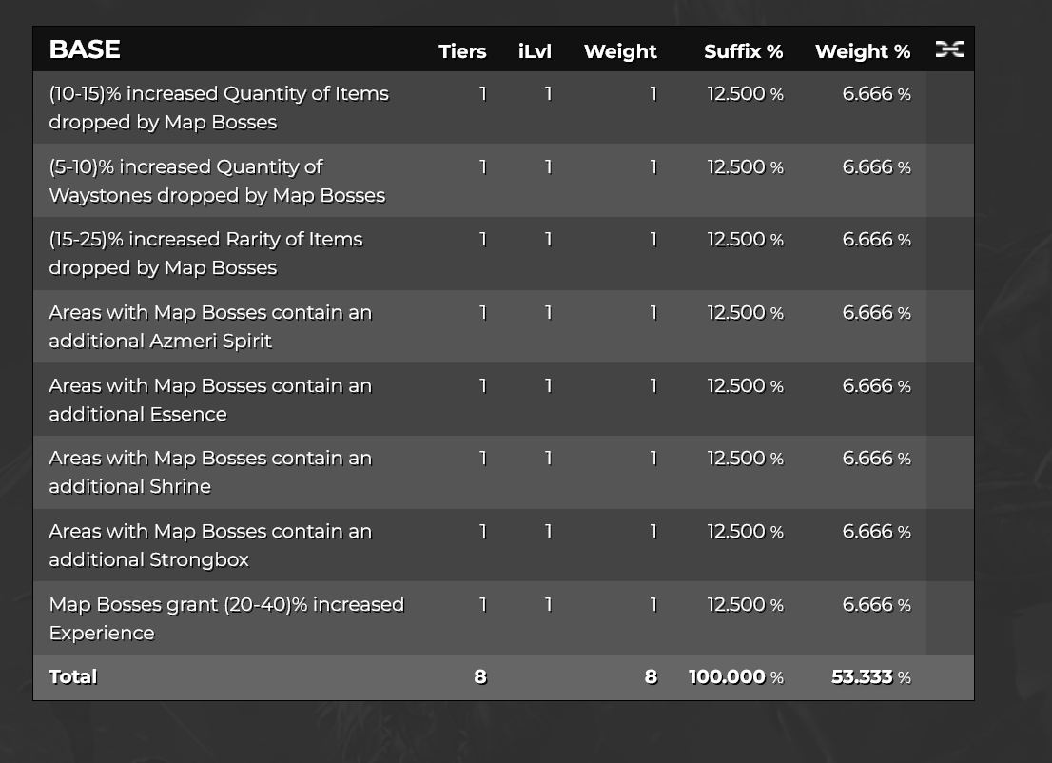Click the shuffle icon in table header
The image size is (1052, 763).
tap(949, 49)
